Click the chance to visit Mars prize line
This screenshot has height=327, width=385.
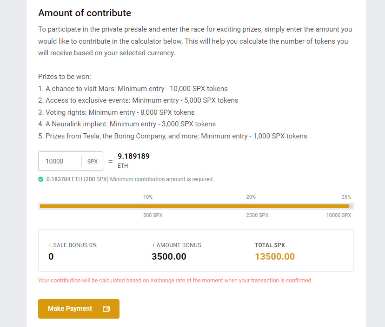(133, 88)
